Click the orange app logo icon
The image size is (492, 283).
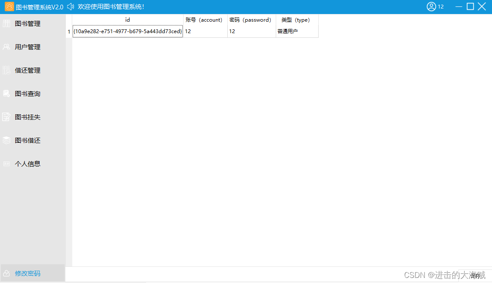tap(9, 7)
